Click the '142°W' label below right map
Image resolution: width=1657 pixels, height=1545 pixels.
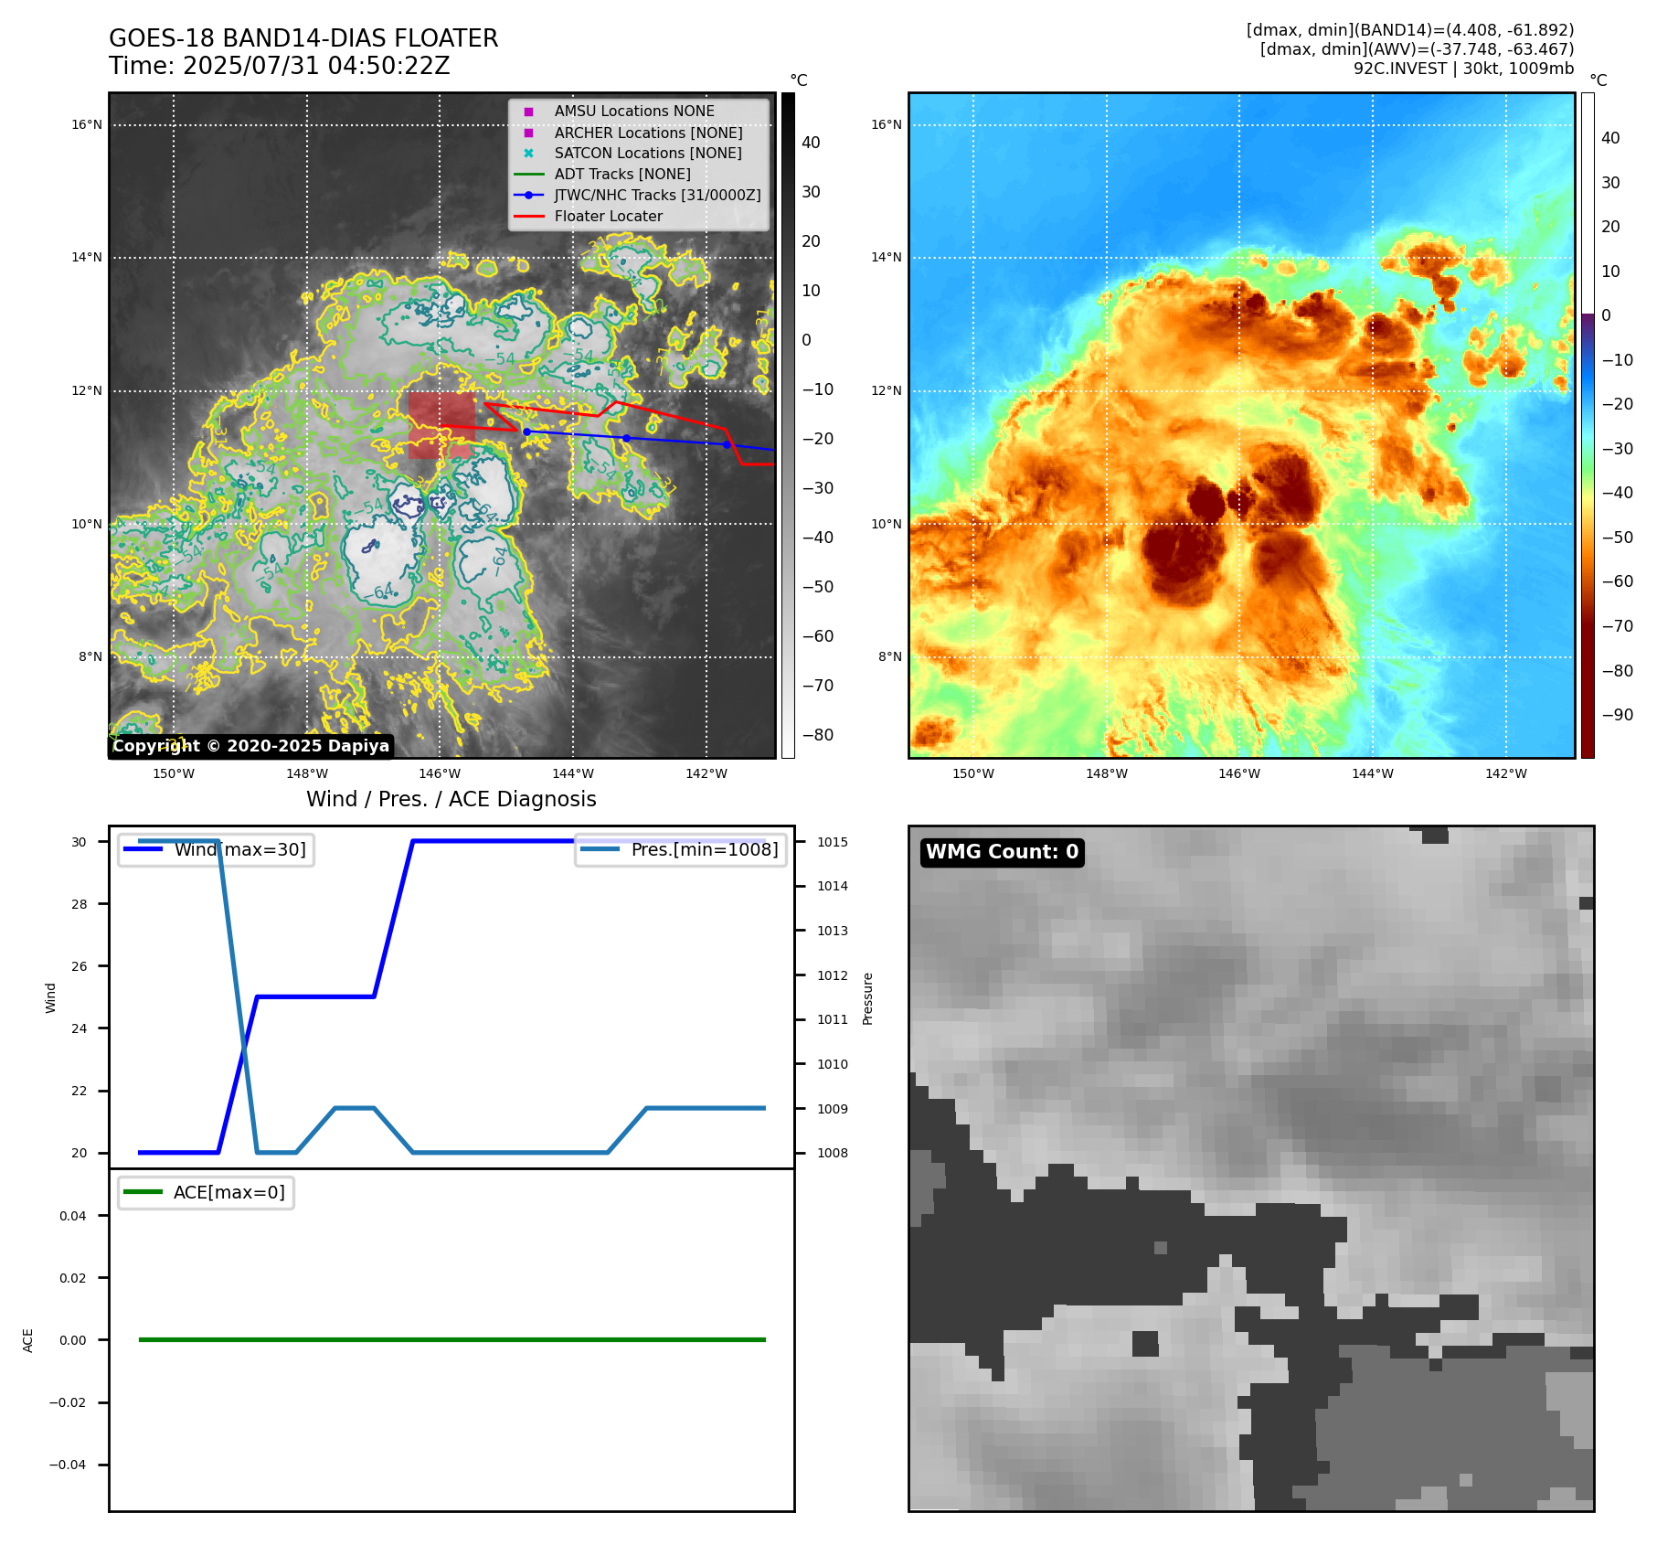click(1506, 773)
